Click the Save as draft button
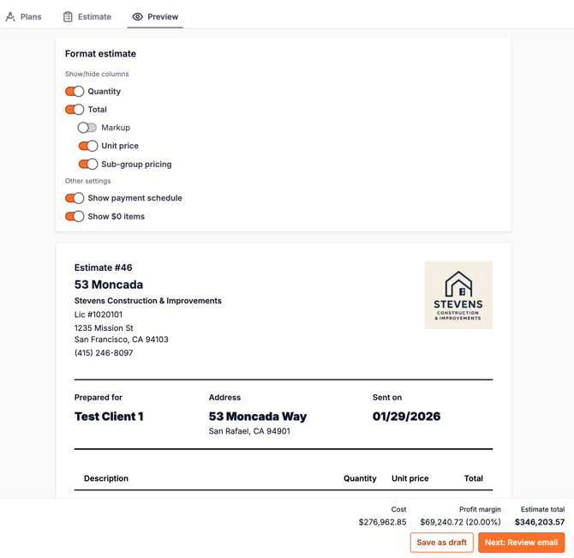The image size is (574, 558). [x=441, y=543]
